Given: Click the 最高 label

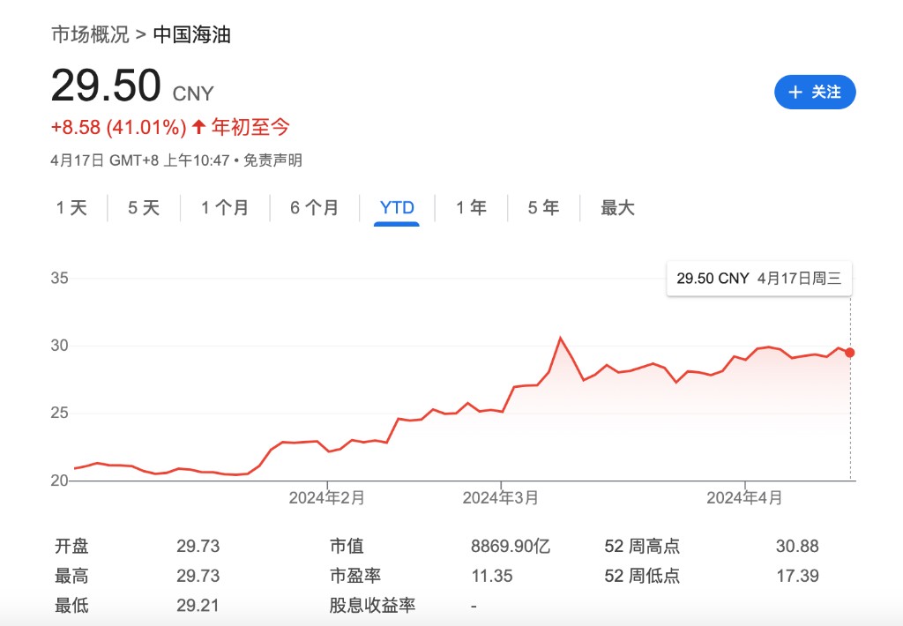Looking at the screenshot, I should [x=71, y=576].
